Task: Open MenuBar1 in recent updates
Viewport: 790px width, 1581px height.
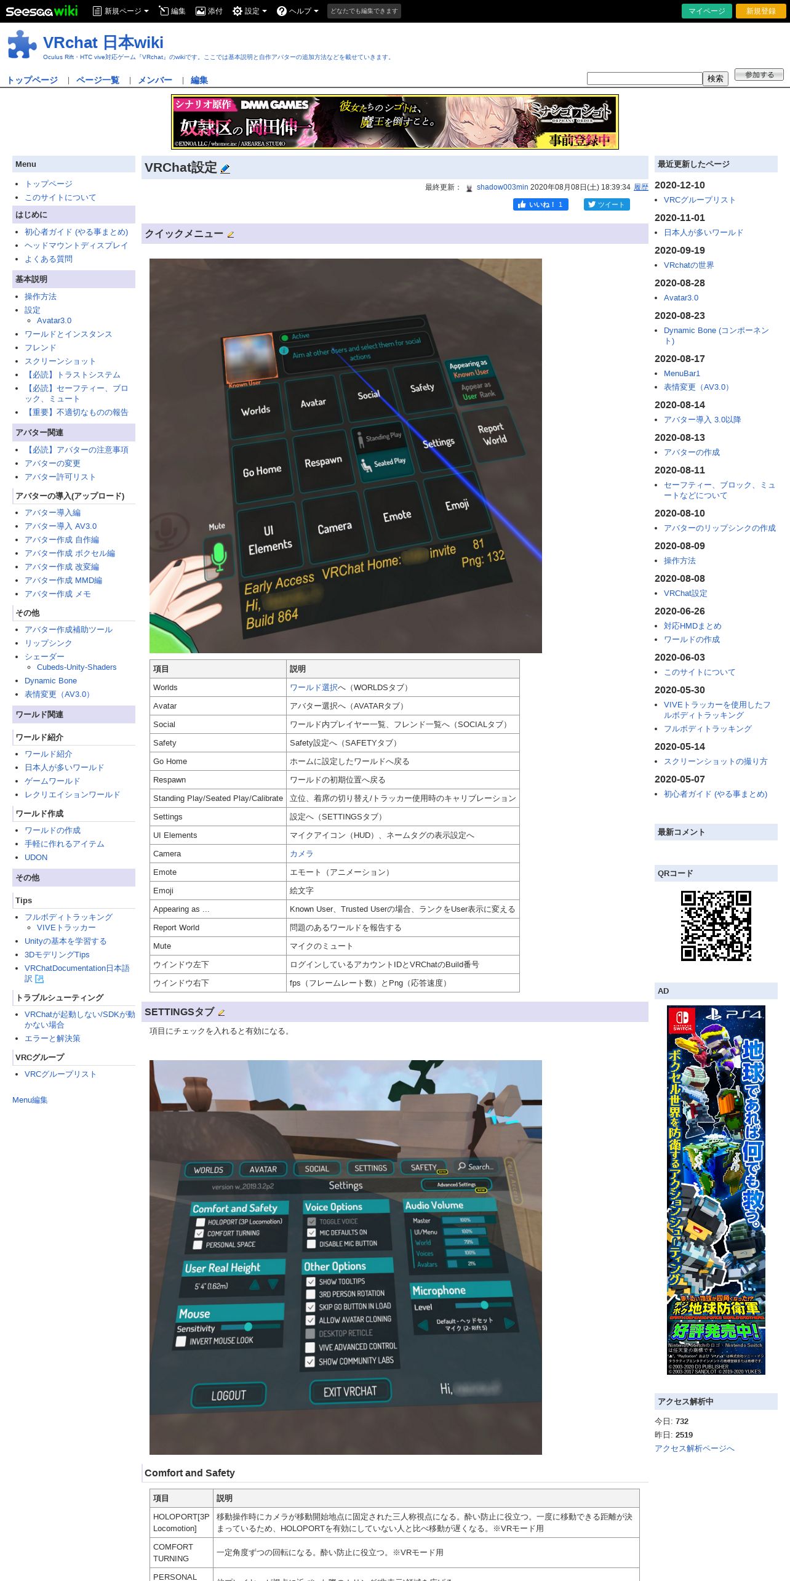Action: (682, 374)
